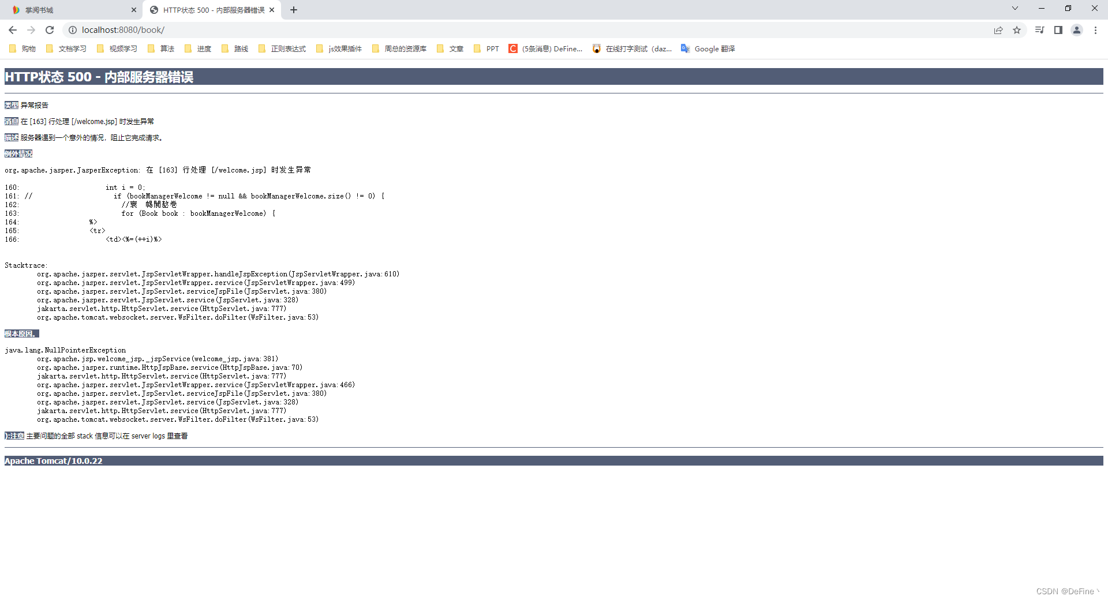View site information icon in address bar
The image size is (1108, 600).
pyautogui.click(x=73, y=30)
